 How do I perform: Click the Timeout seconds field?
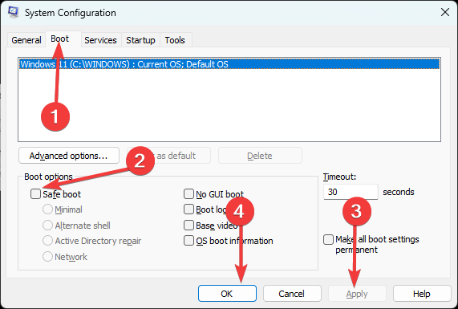click(351, 192)
